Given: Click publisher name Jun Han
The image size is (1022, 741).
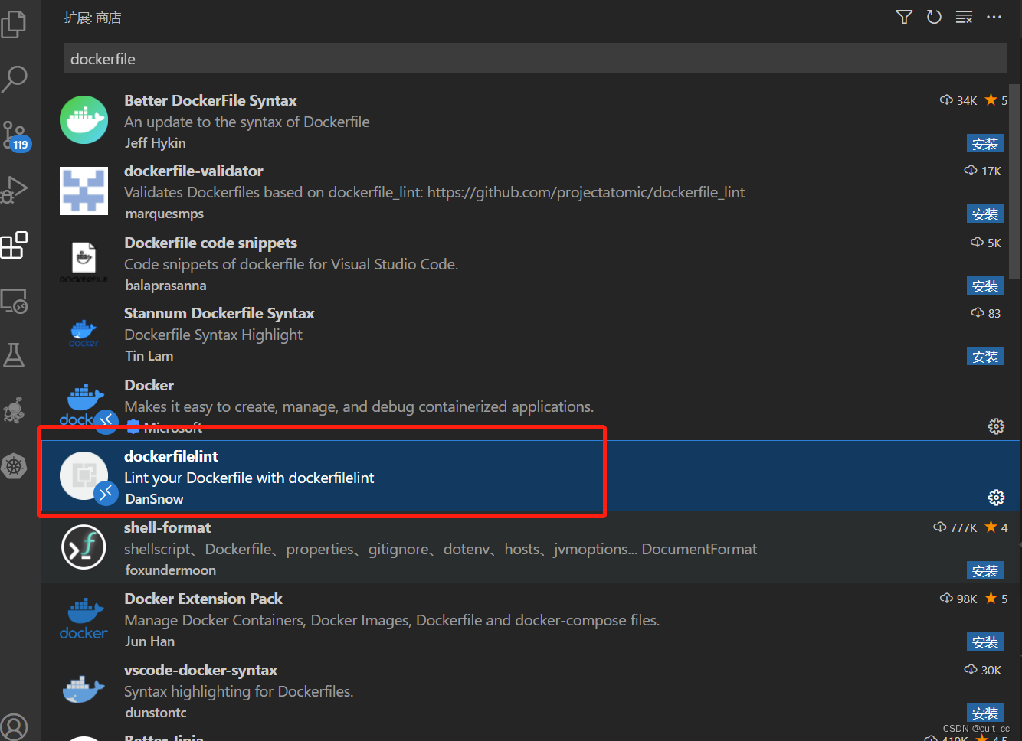Looking at the screenshot, I should (x=150, y=641).
